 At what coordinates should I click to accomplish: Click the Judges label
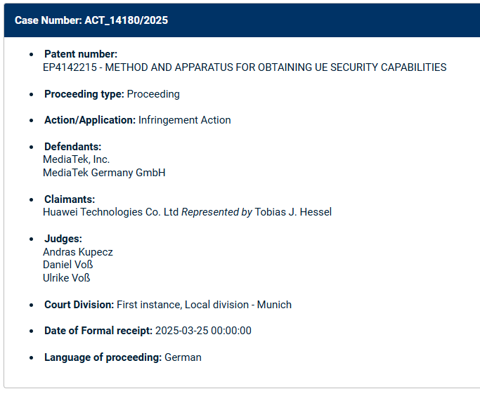[x=63, y=239]
